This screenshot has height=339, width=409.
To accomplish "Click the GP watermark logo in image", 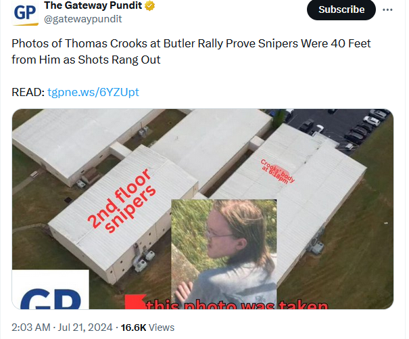I will coord(51,290).
